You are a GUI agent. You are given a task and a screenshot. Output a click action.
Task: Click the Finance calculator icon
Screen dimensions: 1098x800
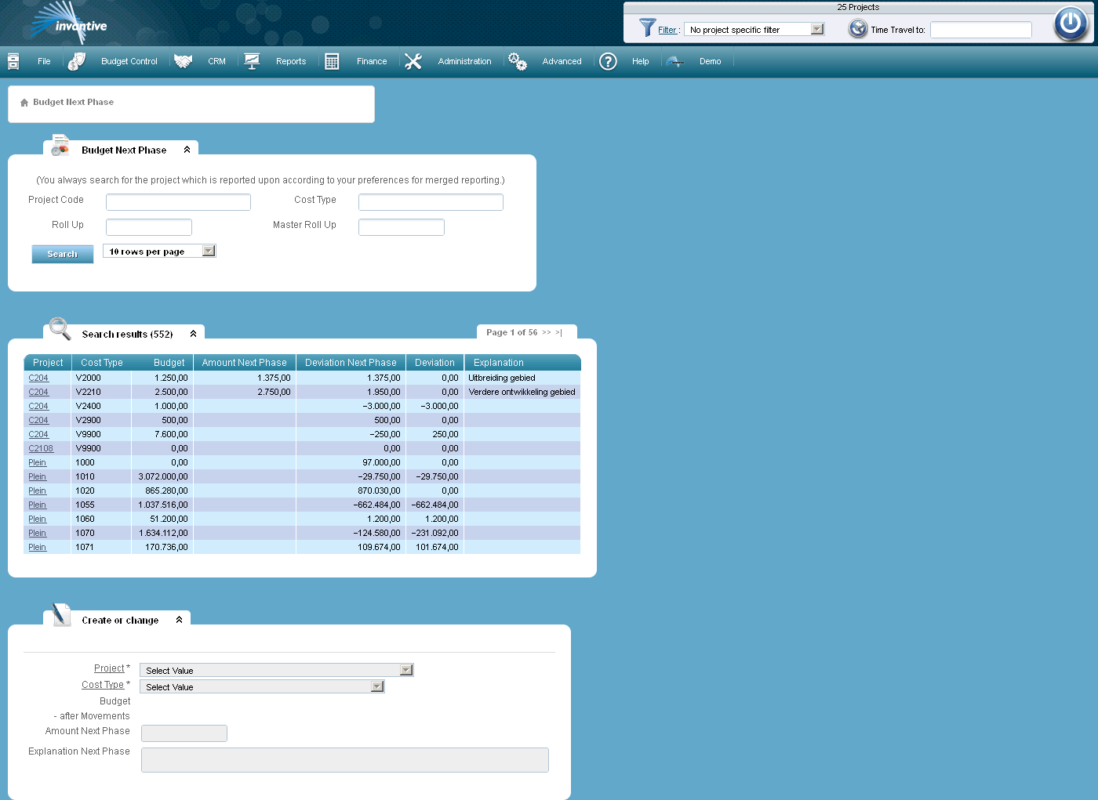tap(332, 61)
